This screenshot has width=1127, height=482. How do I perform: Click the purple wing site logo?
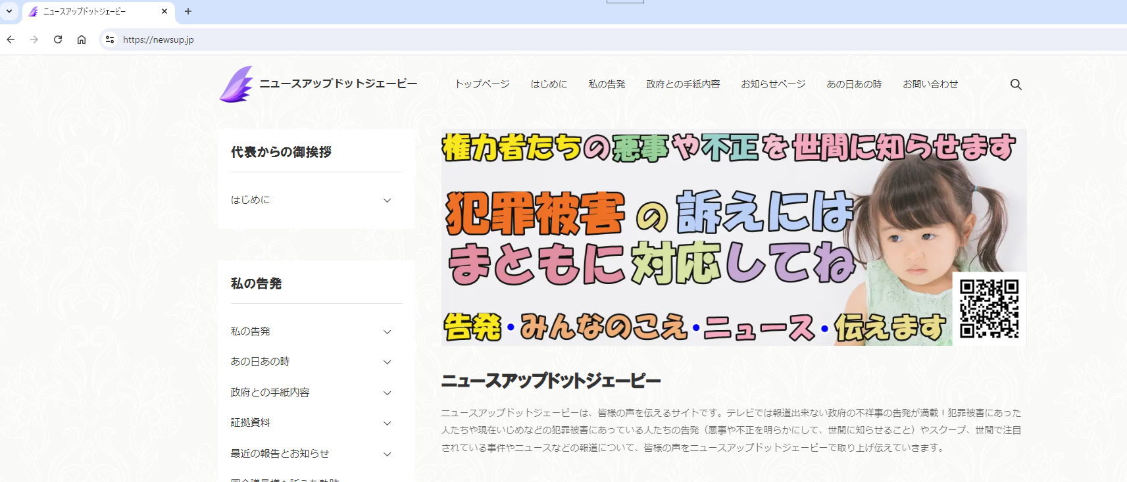coord(236,84)
